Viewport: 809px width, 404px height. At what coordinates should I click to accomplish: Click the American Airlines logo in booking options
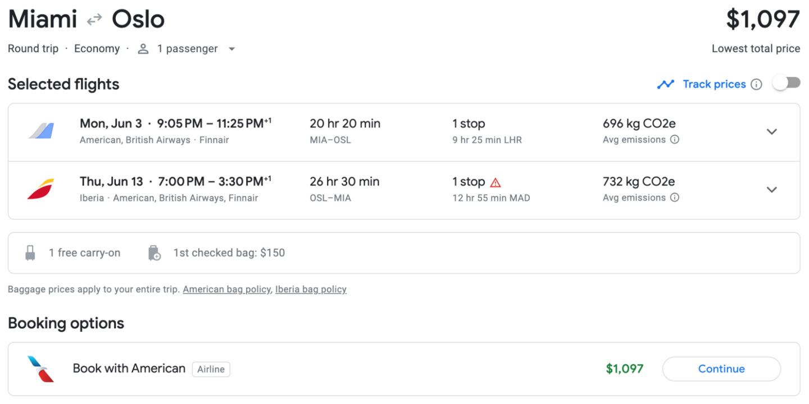[41, 369]
